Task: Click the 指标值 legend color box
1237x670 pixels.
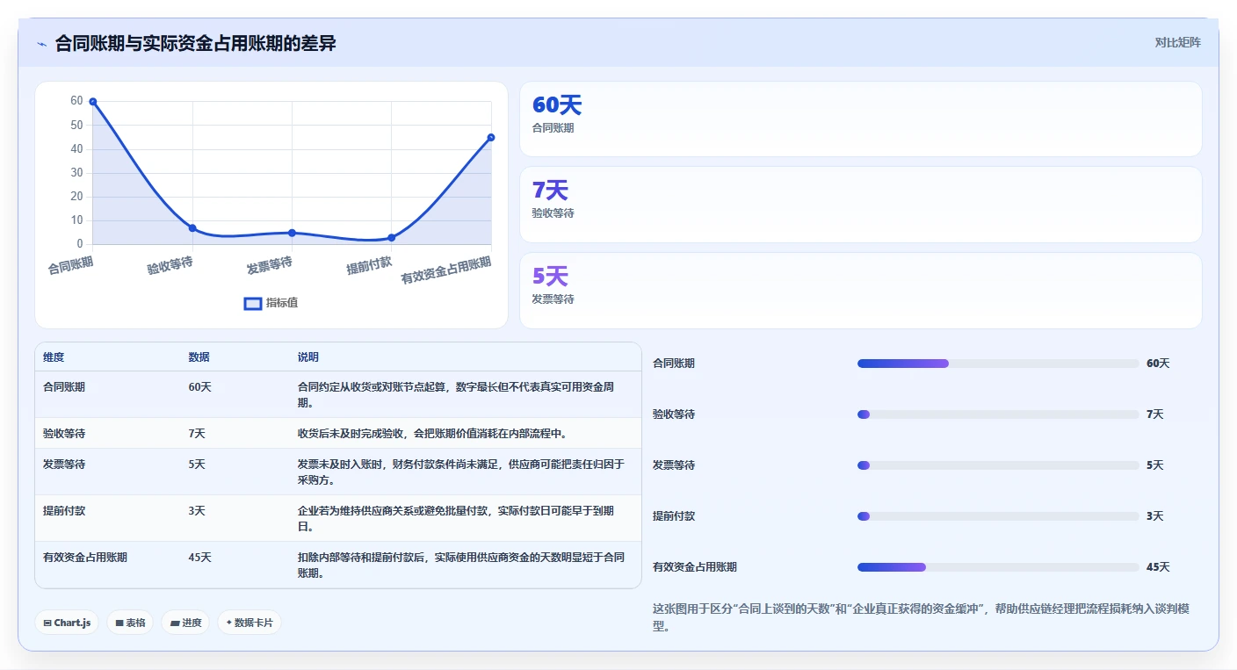Action: (x=252, y=303)
